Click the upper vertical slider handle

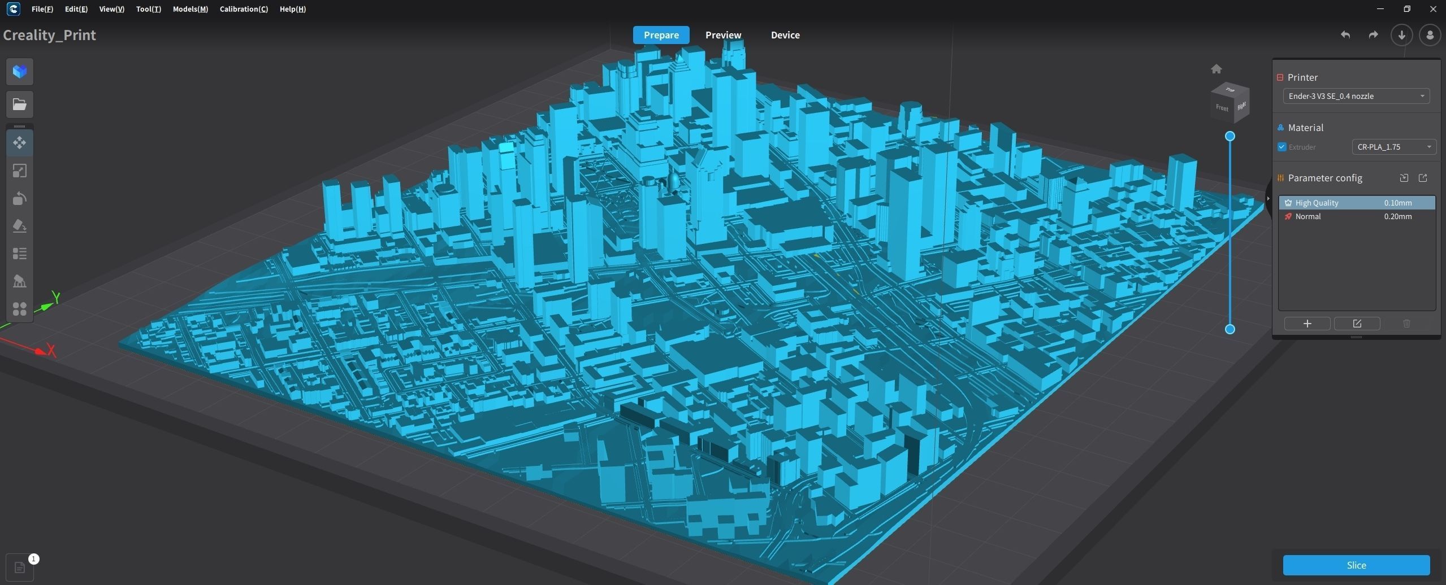click(x=1230, y=136)
